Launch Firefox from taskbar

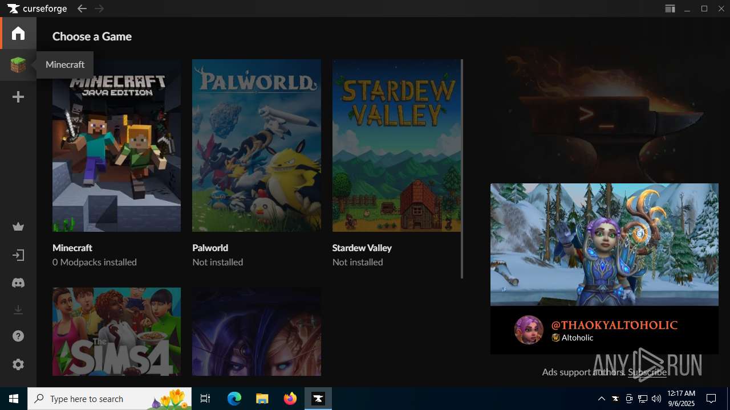(x=290, y=399)
